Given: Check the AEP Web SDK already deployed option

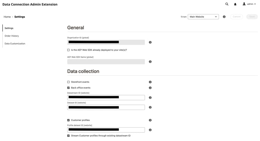Looking at the screenshot, I should [x=69, y=50].
